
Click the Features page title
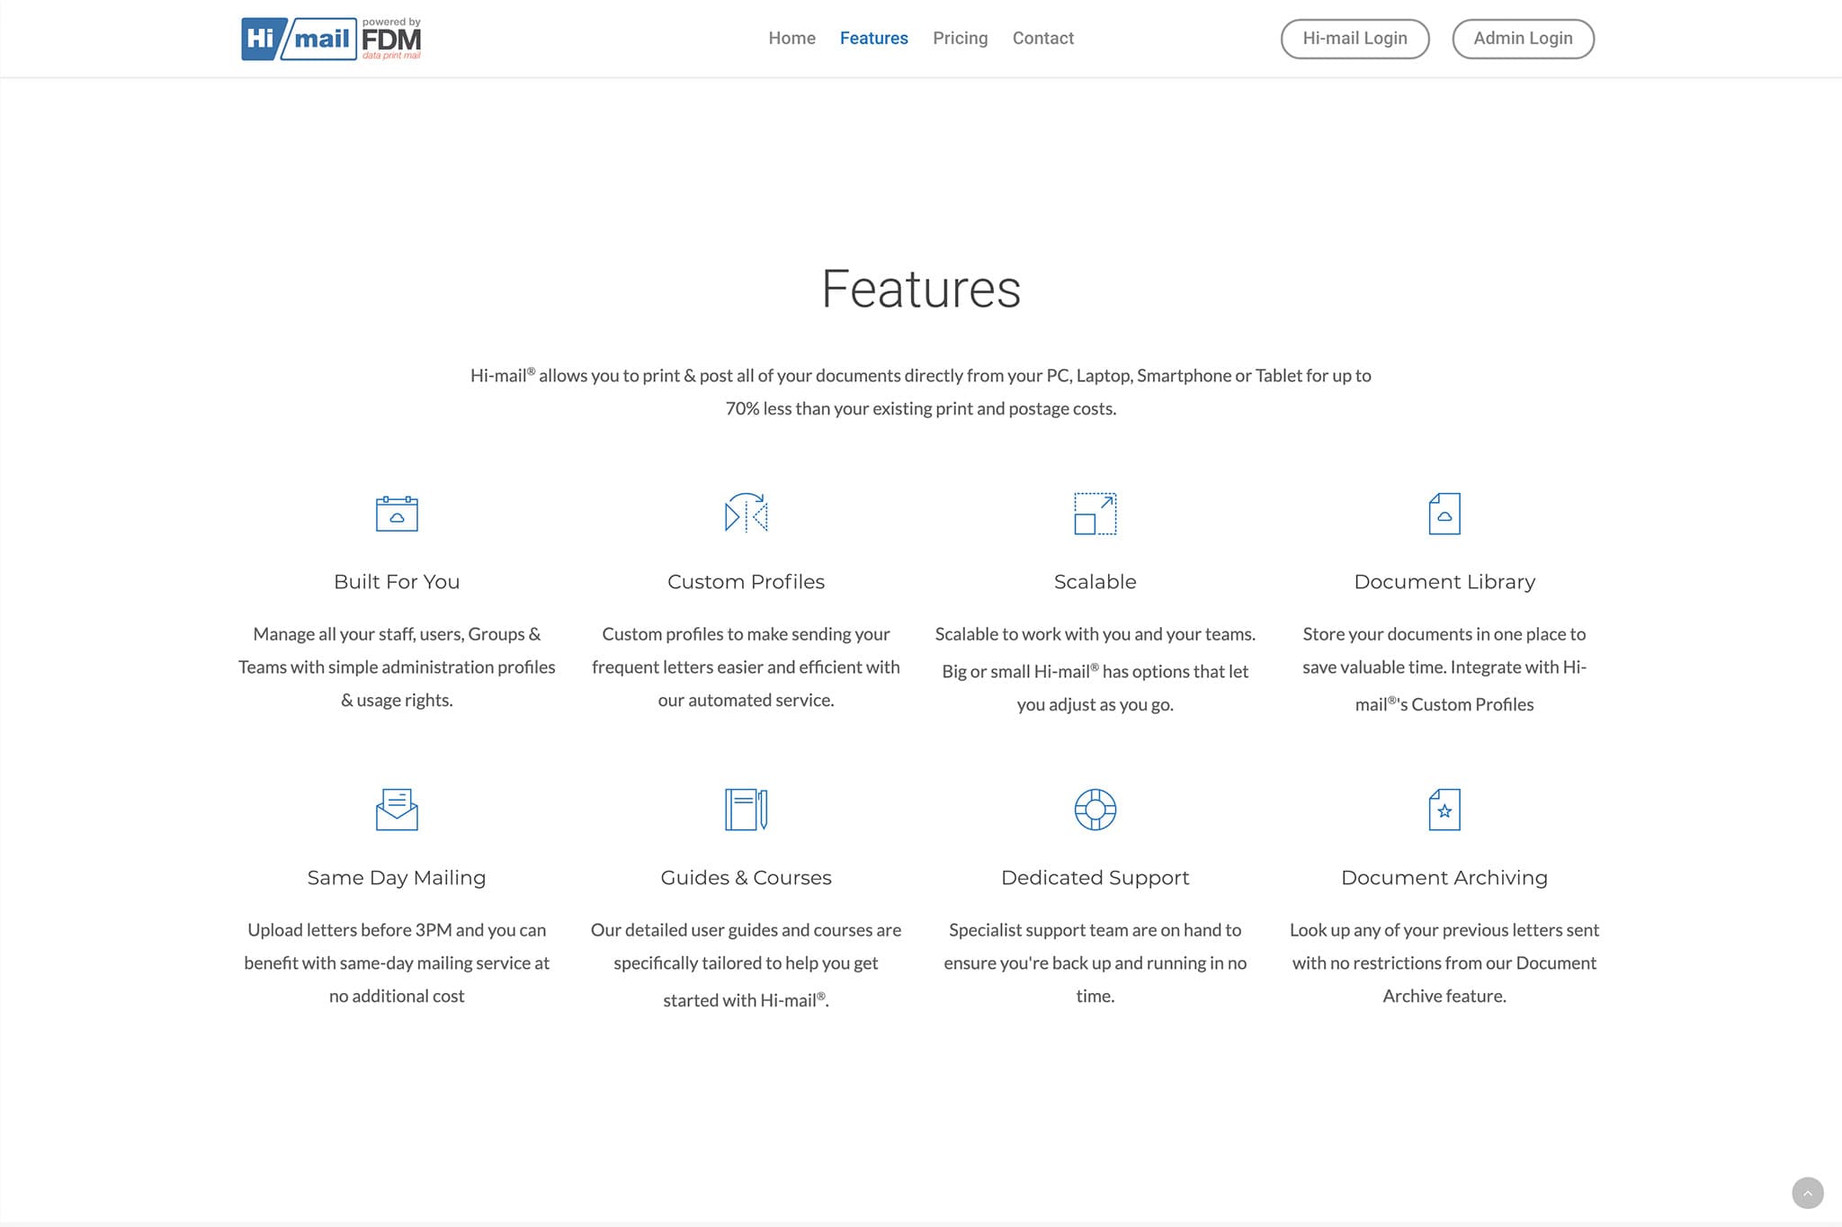[x=921, y=290]
